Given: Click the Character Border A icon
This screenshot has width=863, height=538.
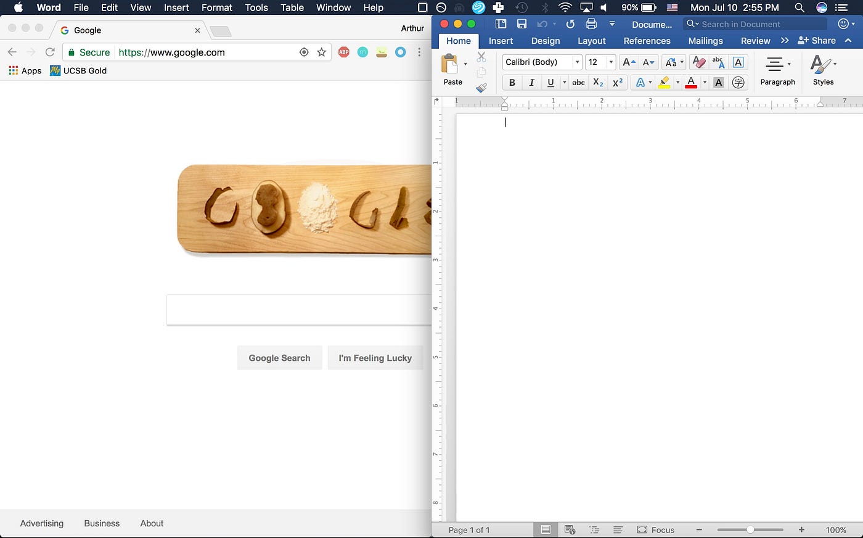Looking at the screenshot, I should (738, 62).
